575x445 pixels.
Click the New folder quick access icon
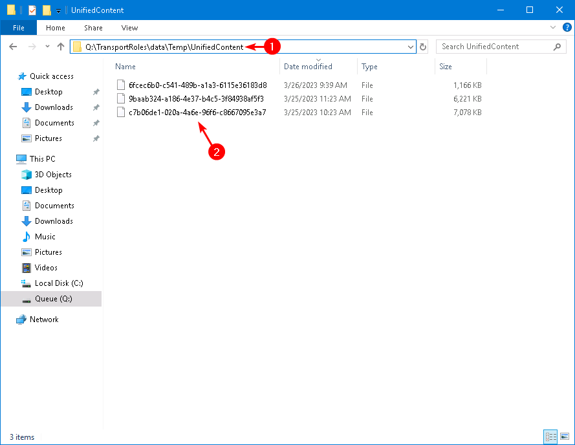(47, 10)
